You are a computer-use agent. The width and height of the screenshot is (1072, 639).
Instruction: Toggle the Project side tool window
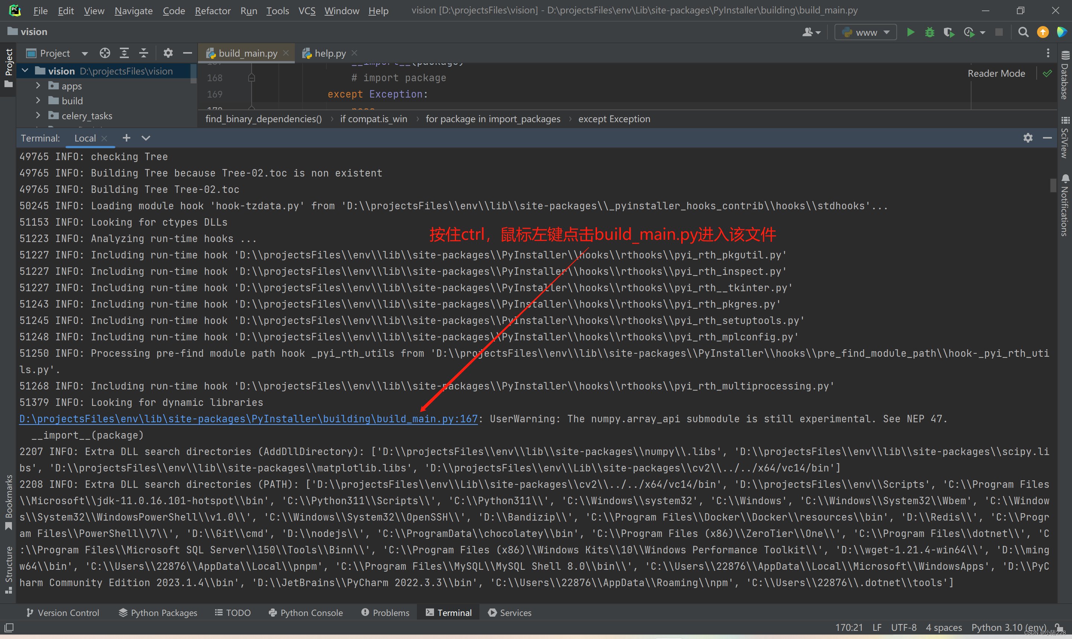coord(8,68)
